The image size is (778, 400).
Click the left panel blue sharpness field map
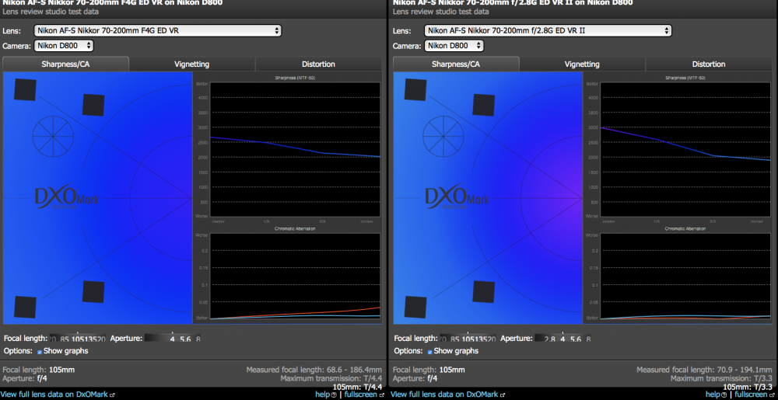(97, 198)
